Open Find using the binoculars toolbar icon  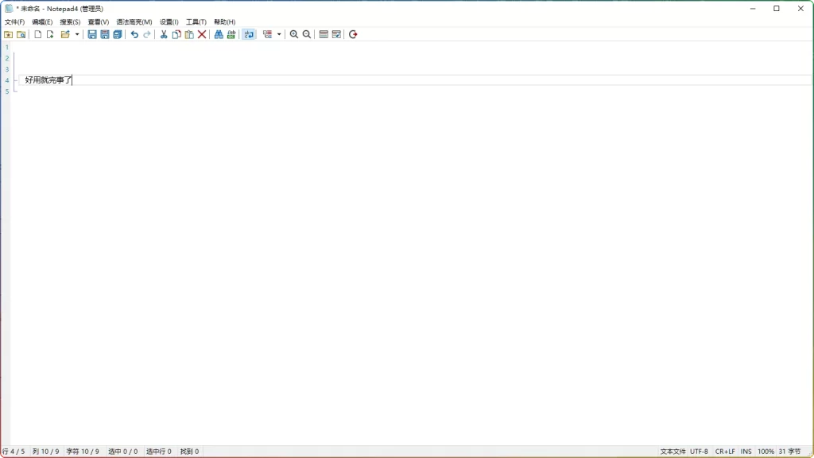pyautogui.click(x=218, y=34)
